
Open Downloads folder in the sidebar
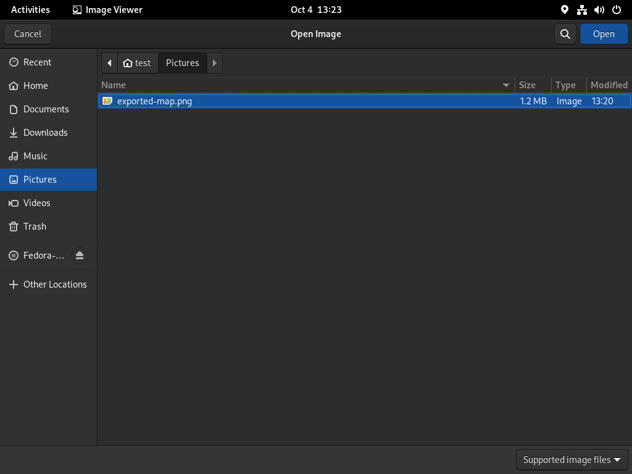coord(48,133)
